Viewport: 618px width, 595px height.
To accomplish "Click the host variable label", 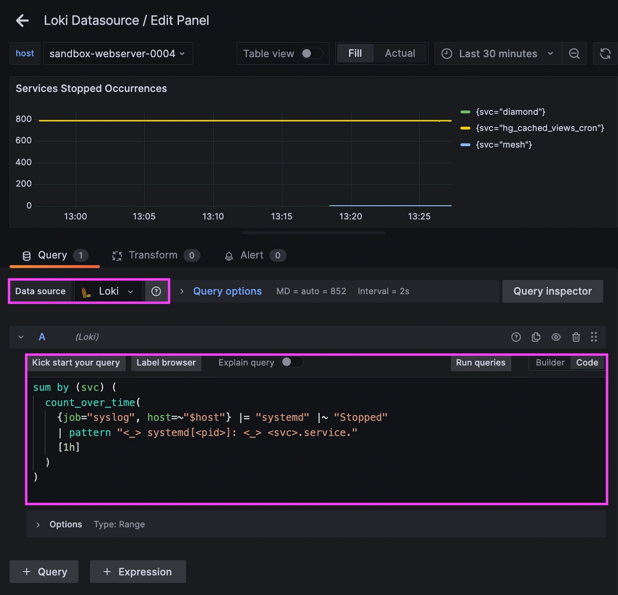I will [x=25, y=54].
